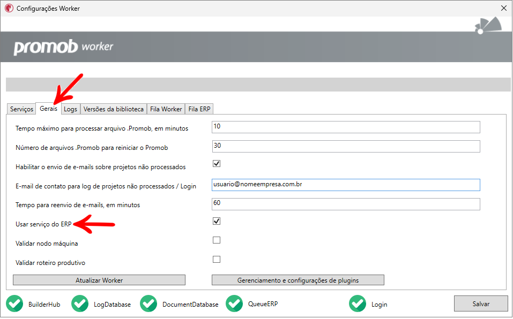Viewport: 513px width, 319px height.
Task: Switch to the Logs tab
Action: [70, 109]
